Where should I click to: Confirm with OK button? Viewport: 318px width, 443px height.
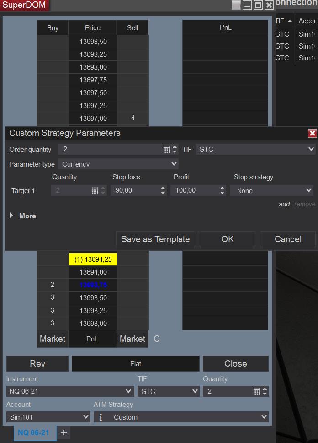228,239
